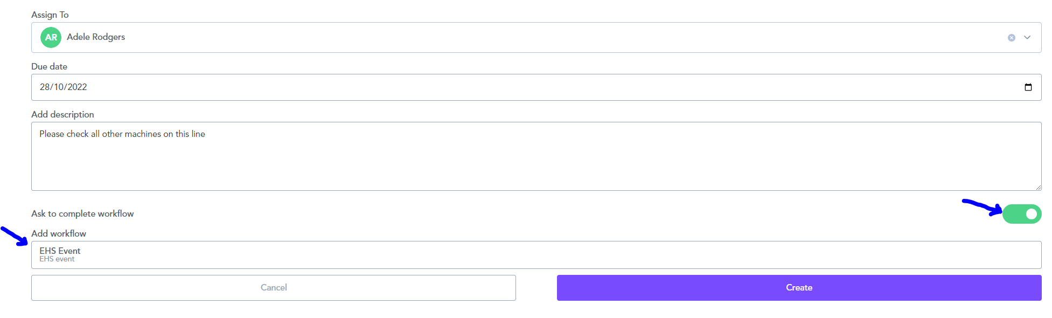Clear the Adele Rodgers assignee selection
This screenshot has width=1052, height=318.
tap(1012, 38)
